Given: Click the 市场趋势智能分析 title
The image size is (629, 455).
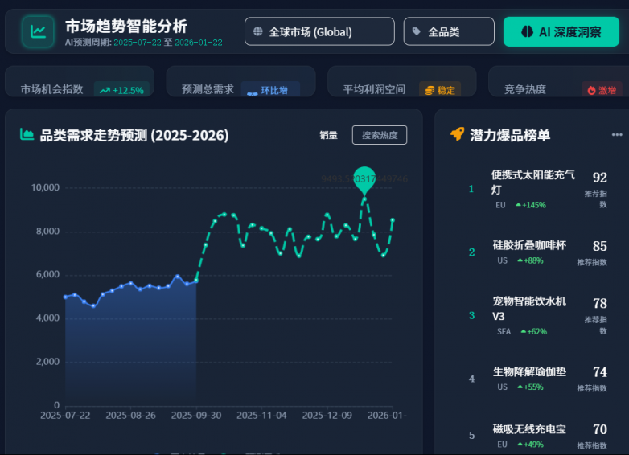Looking at the screenshot, I should (126, 27).
